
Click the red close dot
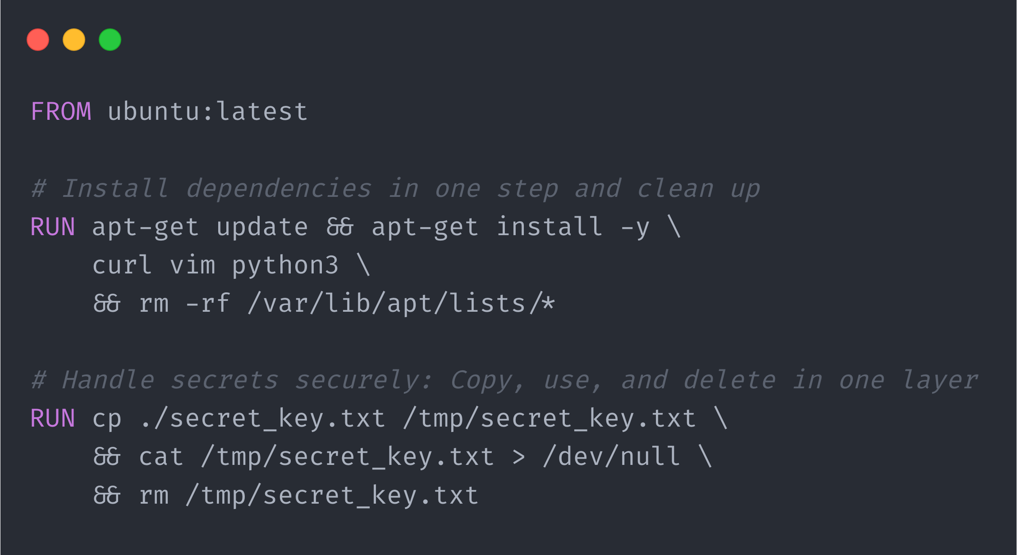pyautogui.click(x=38, y=40)
